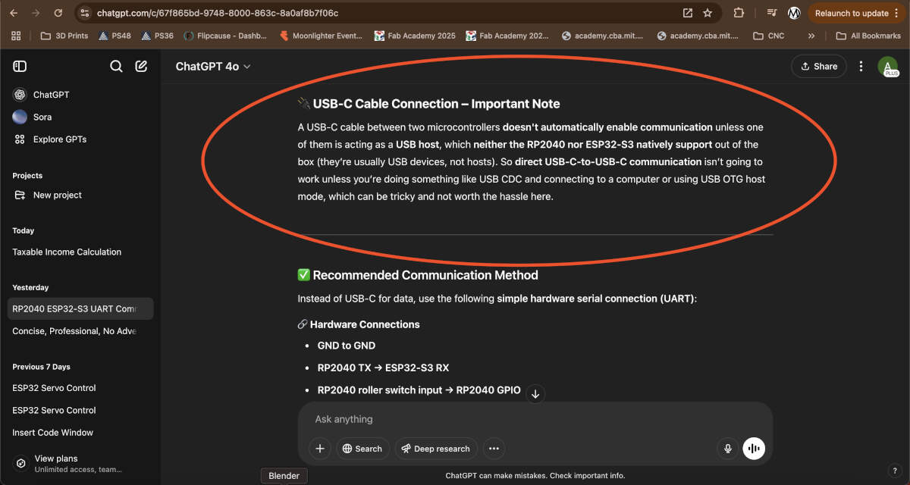Open the first ESP32 Servo Control chat
This screenshot has width=910, height=485.
tap(80, 388)
